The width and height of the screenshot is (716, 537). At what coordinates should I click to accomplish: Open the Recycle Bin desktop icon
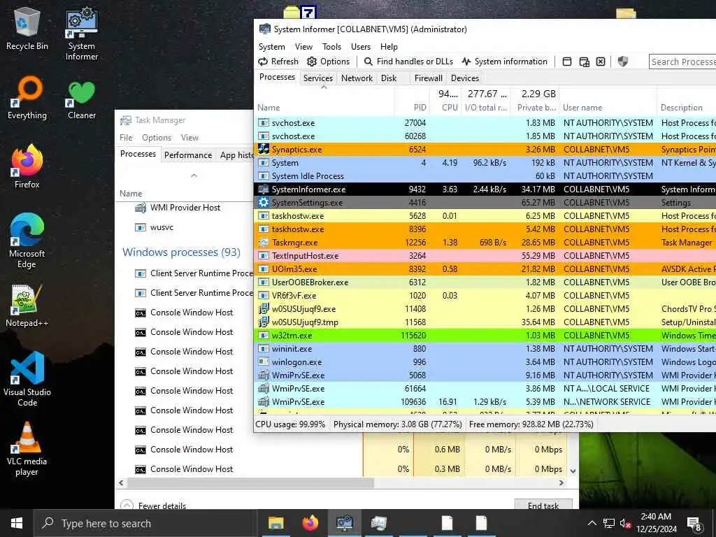27,28
